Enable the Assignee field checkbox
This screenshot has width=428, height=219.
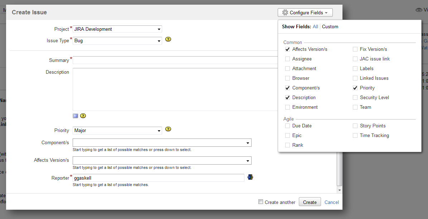tap(287, 59)
